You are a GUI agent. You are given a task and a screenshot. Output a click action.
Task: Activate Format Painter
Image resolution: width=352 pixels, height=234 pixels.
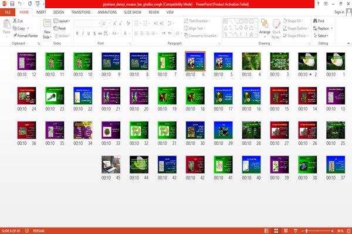25,36
